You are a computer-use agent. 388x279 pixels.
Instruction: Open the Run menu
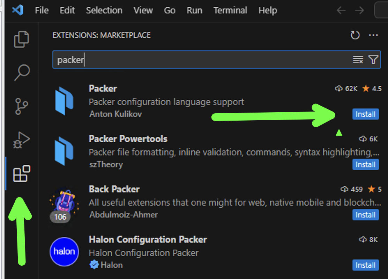click(194, 10)
